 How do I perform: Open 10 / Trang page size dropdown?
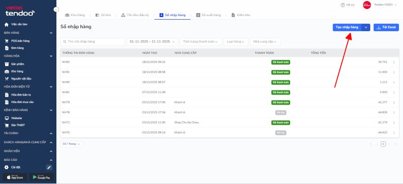[x=72, y=144]
